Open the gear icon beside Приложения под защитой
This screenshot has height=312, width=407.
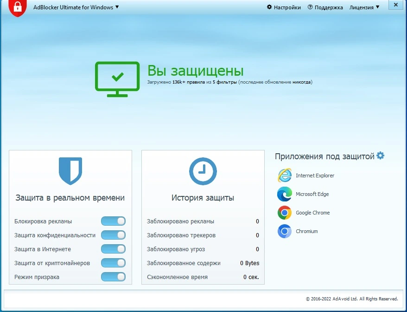[380, 156]
